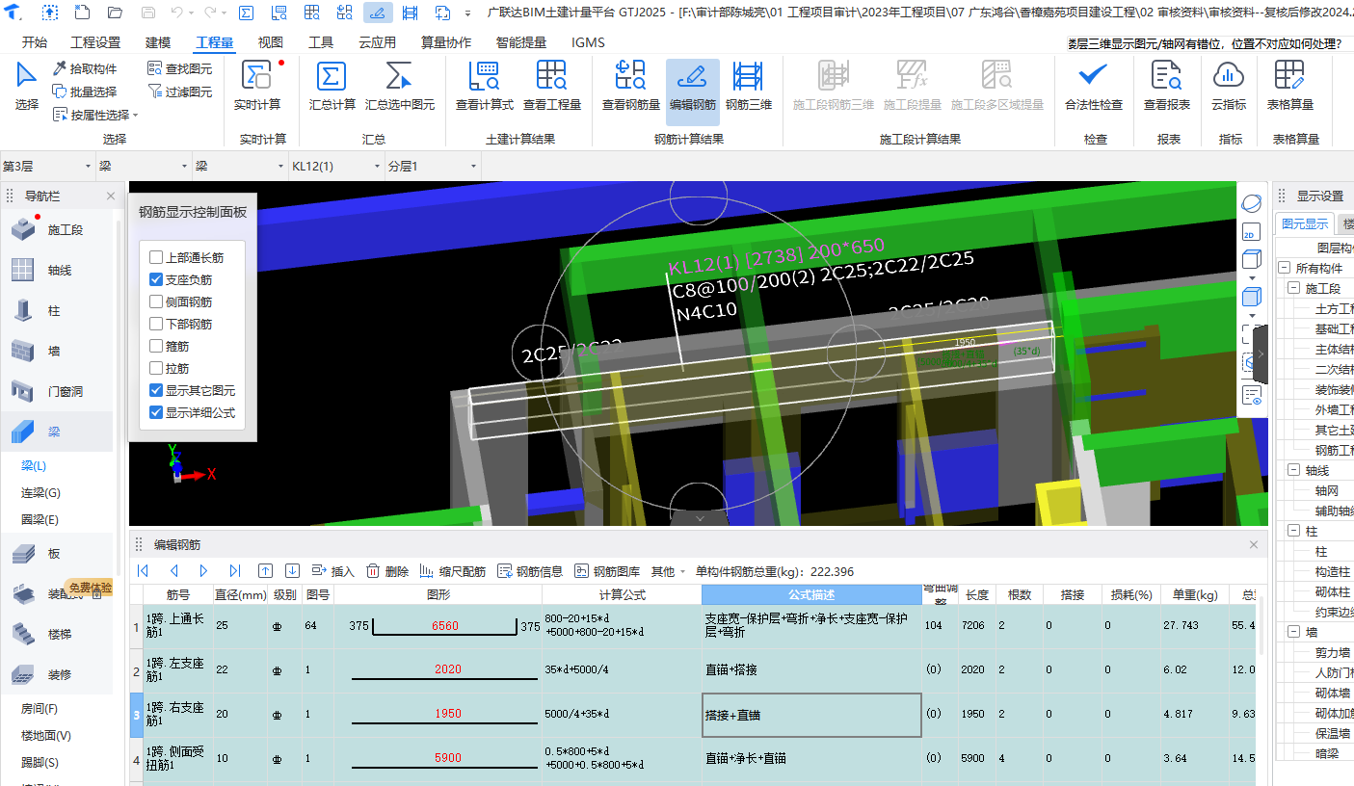Viewport: 1354px width, 786px height.
Task: Uncheck 显示其它图元 checkbox
Action: click(156, 390)
